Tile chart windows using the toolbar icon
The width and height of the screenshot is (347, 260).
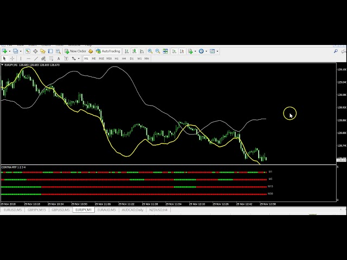[165, 51]
